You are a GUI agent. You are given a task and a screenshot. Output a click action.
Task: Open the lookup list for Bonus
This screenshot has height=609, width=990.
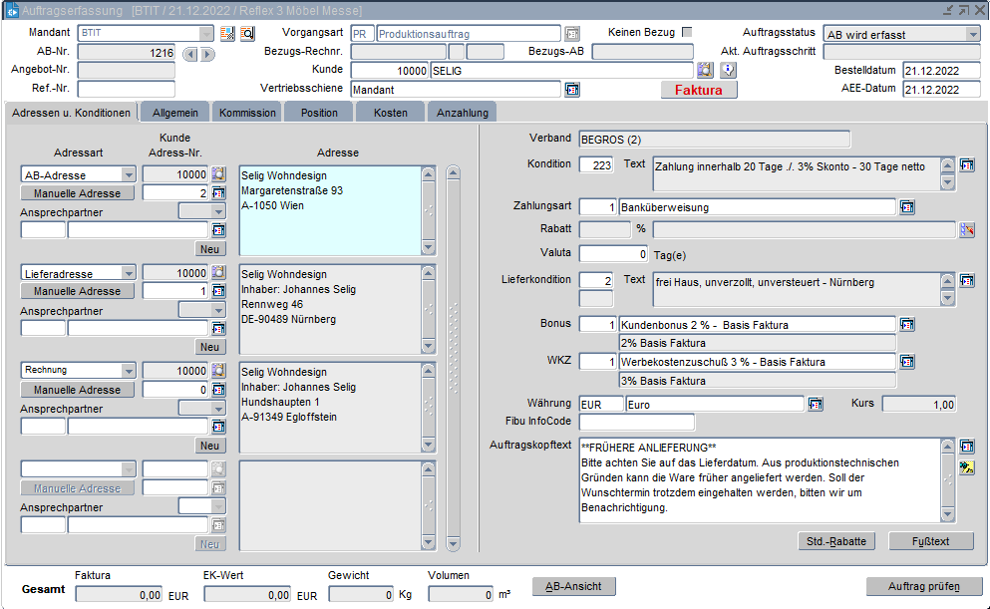(x=906, y=325)
